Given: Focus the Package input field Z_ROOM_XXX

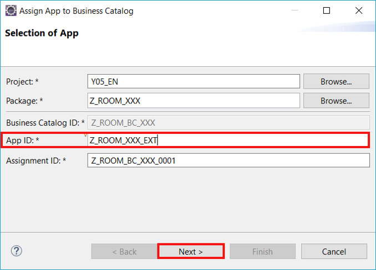Looking at the screenshot, I should [194, 101].
